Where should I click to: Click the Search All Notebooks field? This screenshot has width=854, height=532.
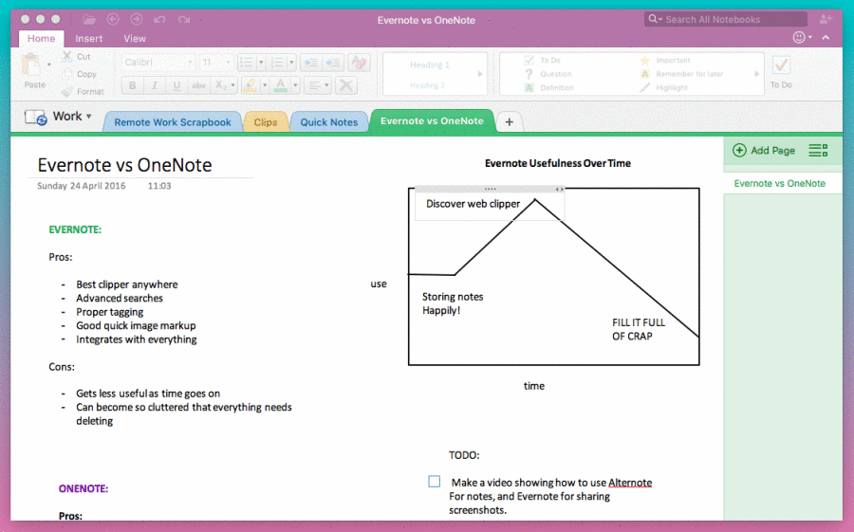[726, 19]
